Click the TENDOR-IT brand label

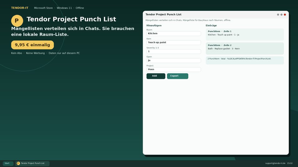(20, 8)
